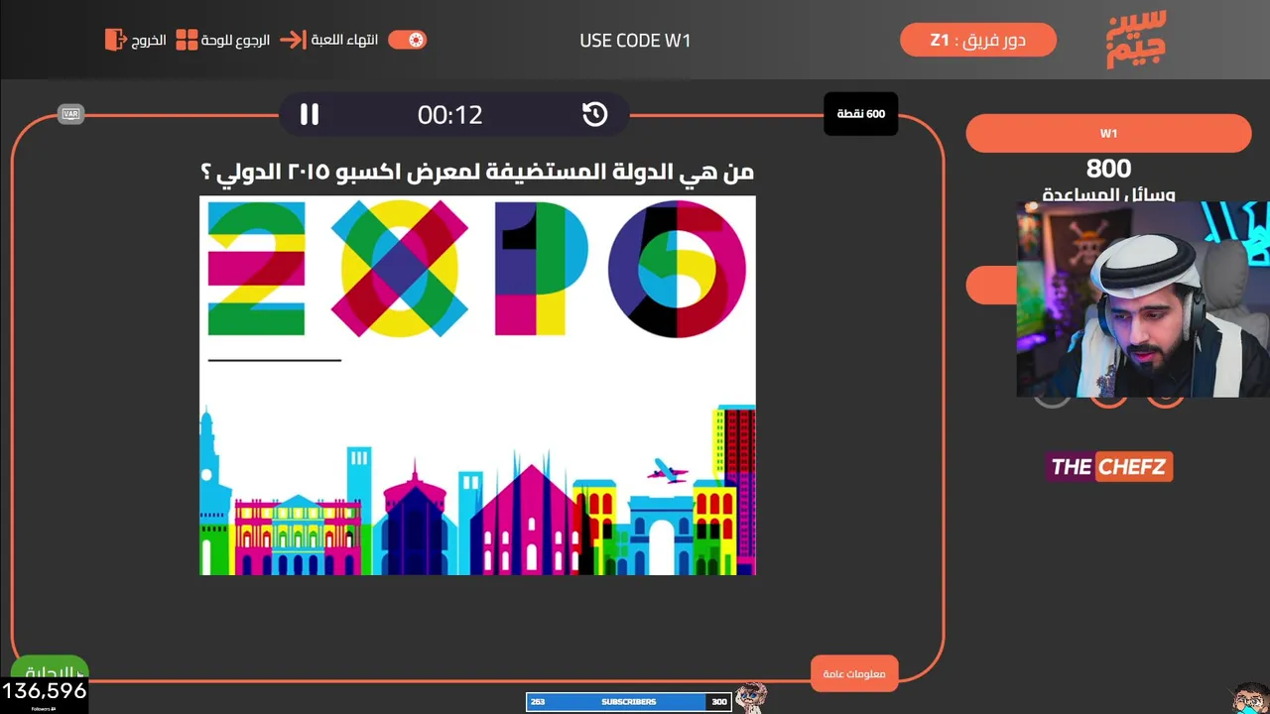Image resolution: width=1270 pixels, height=714 pixels.
Task: Click the 136,596 followers counter
Action: 44,691
